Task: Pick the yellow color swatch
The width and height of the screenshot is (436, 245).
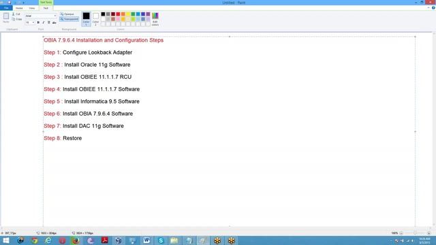Action: point(128,14)
